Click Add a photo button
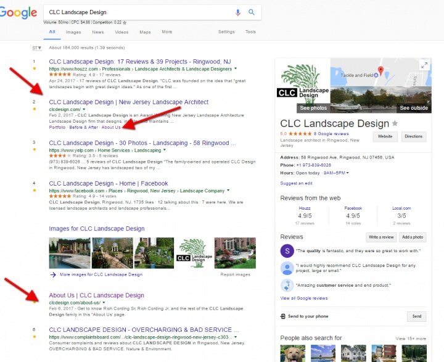The image size is (444, 362). pyautogui.click(x=413, y=237)
